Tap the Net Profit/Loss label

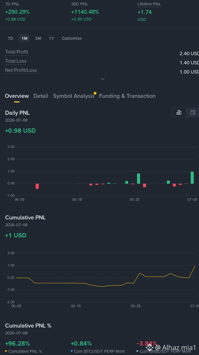click(21, 70)
